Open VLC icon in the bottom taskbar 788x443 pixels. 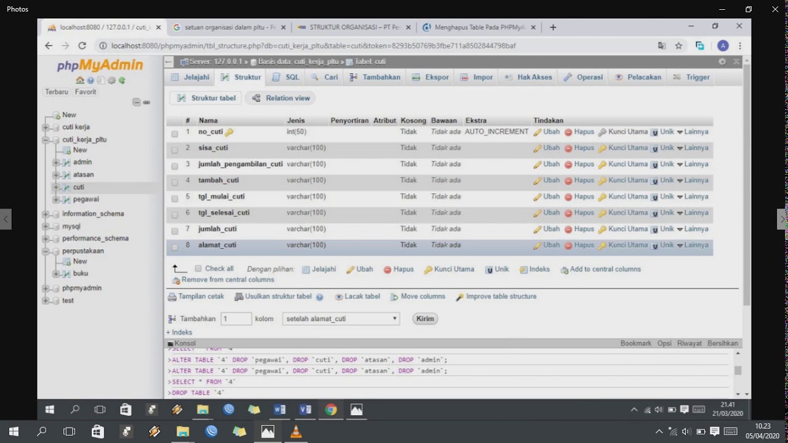[x=296, y=432]
